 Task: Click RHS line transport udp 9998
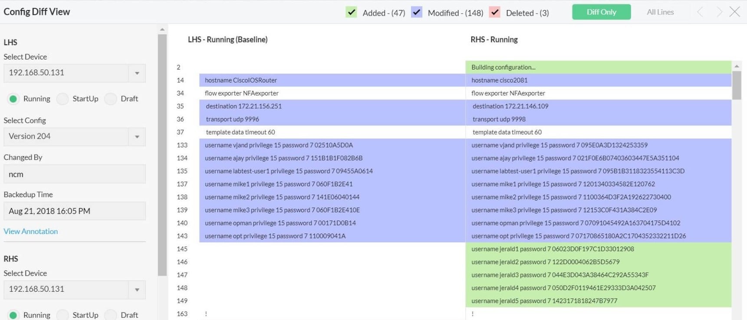click(599, 119)
